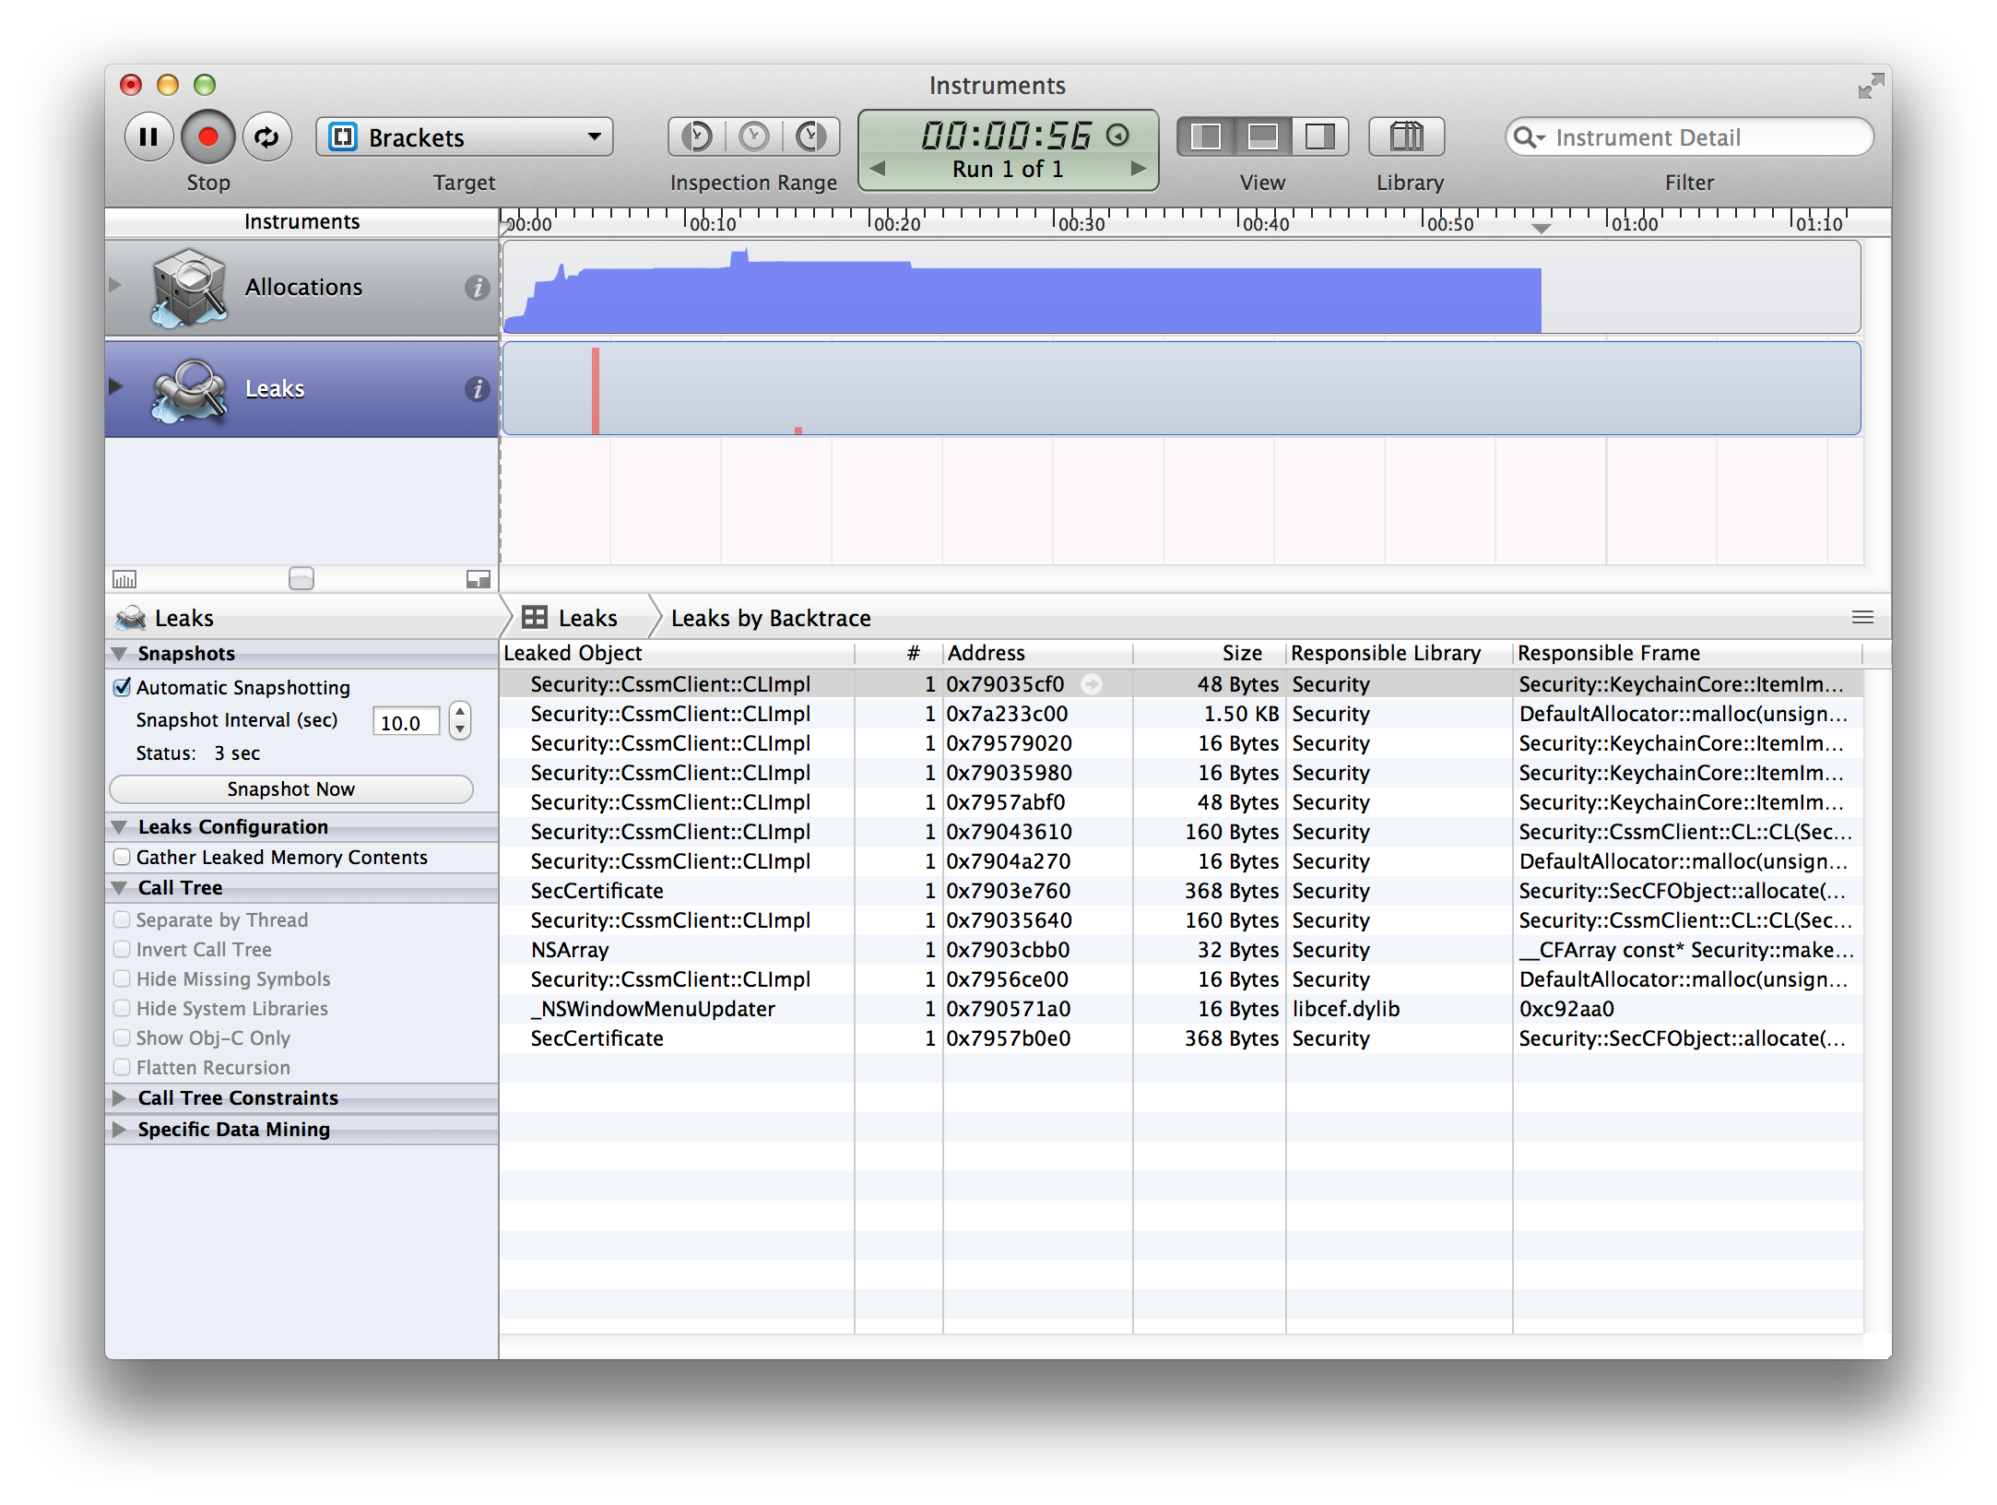Disable Automatic Snapshotting checkbox

(122, 687)
